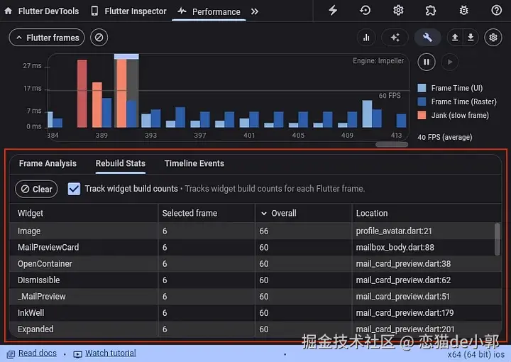Viewport: 511px width, 362px height.
Task: Sort by the Overall column arrow
Action: pyautogui.click(x=264, y=214)
